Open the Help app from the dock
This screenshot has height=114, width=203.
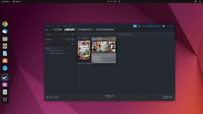click(5, 68)
